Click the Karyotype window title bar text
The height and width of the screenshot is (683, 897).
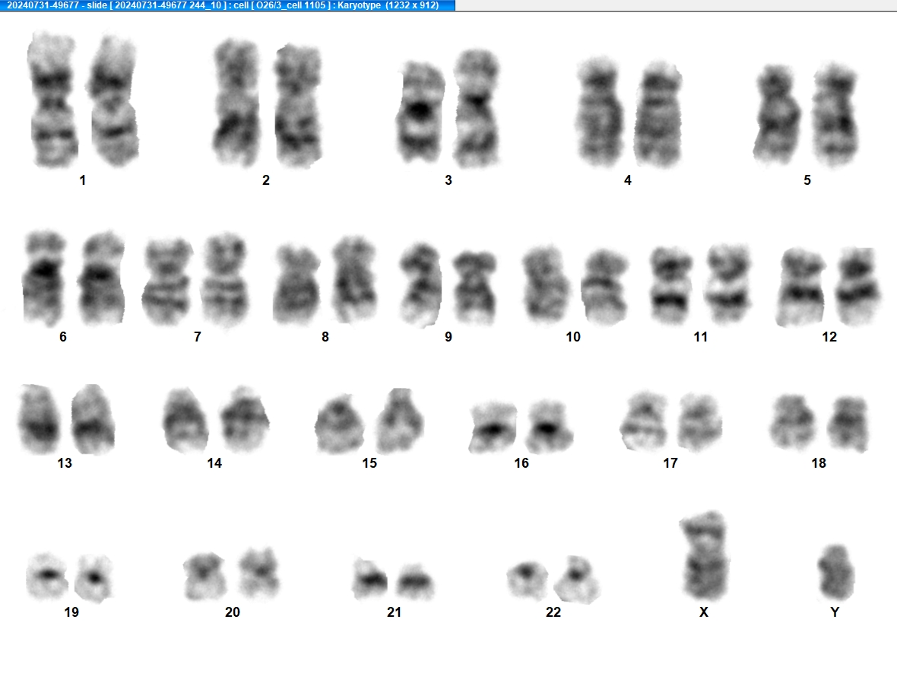coord(223,5)
